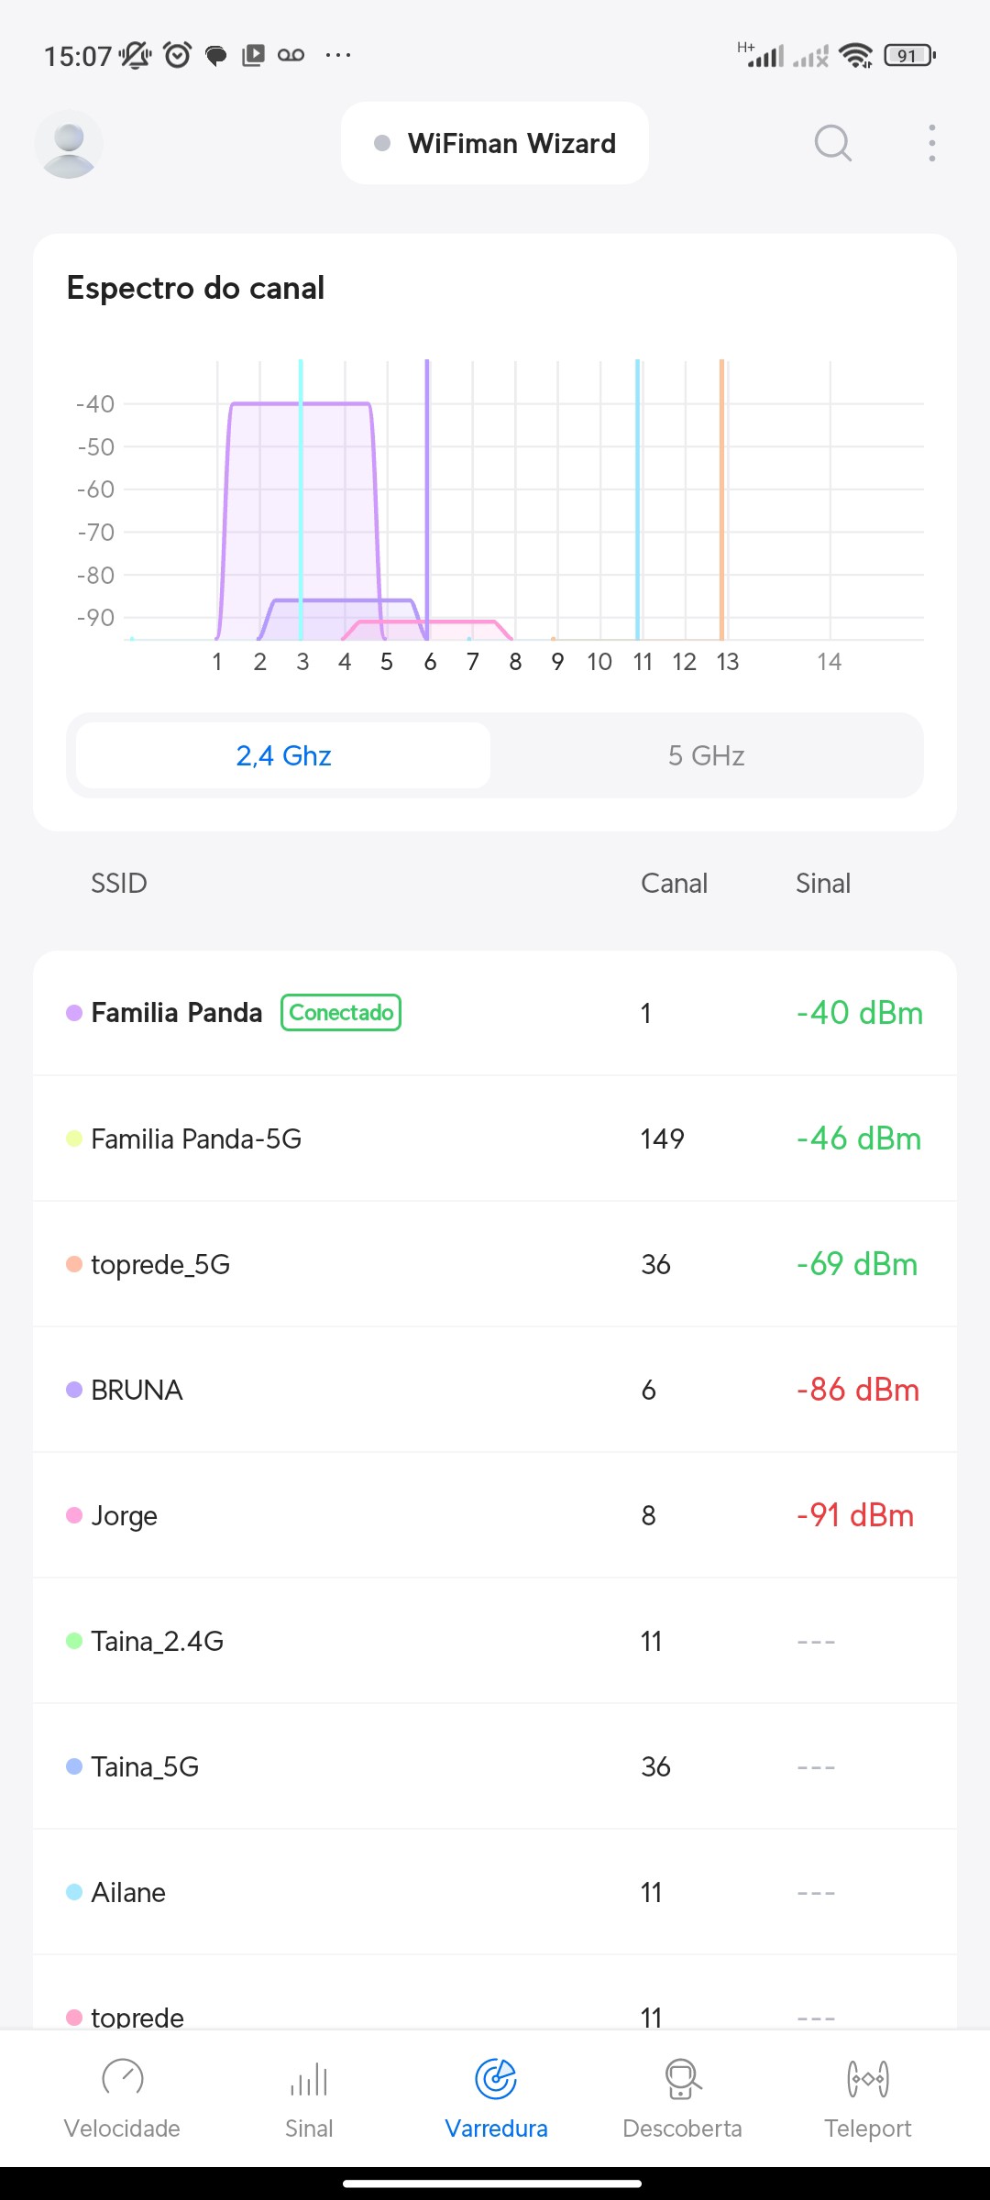Select the 2,4 Ghz band
Viewport: 990px width, 2200px height.
(x=283, y=755)
